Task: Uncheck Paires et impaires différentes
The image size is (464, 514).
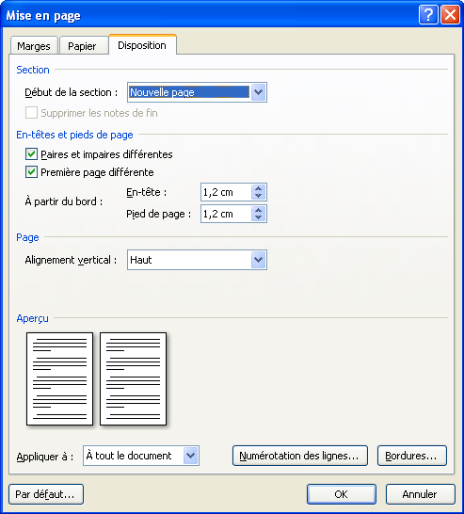Action: pos(31,154)
